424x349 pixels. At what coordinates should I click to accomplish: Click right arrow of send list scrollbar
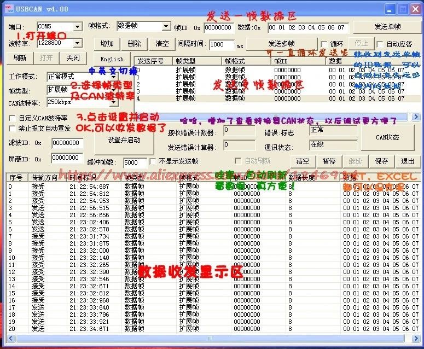point(416,117)
